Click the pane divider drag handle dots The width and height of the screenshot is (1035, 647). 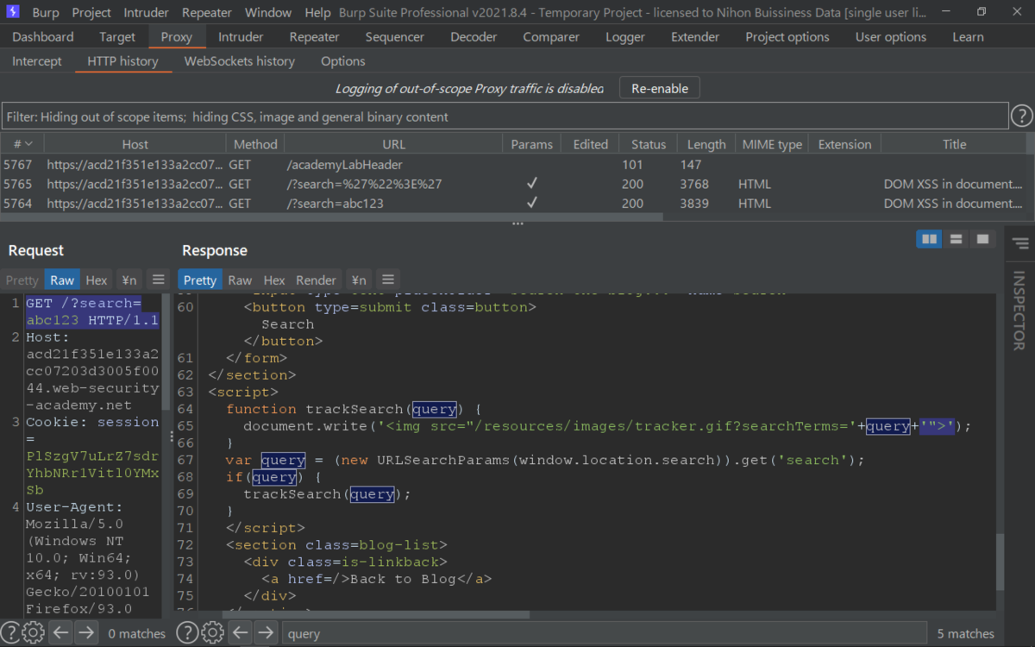[517, 223]
